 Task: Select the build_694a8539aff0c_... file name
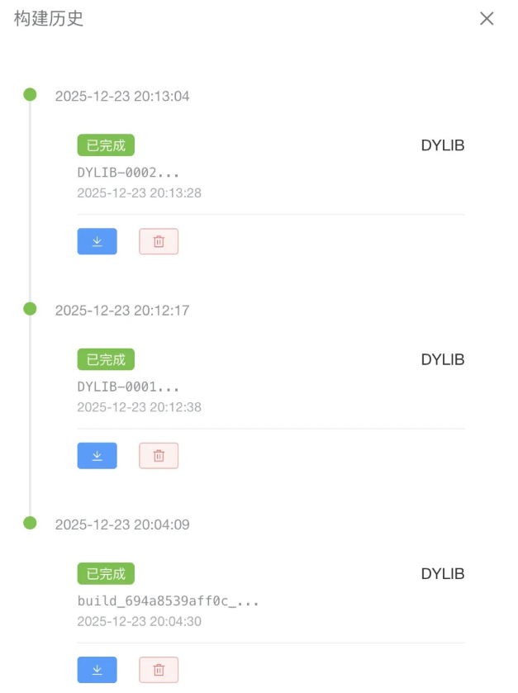[169, 600]
